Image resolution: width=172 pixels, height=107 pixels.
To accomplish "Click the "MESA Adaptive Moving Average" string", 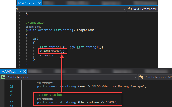I will pyautogui.click(x=118, y=86).
